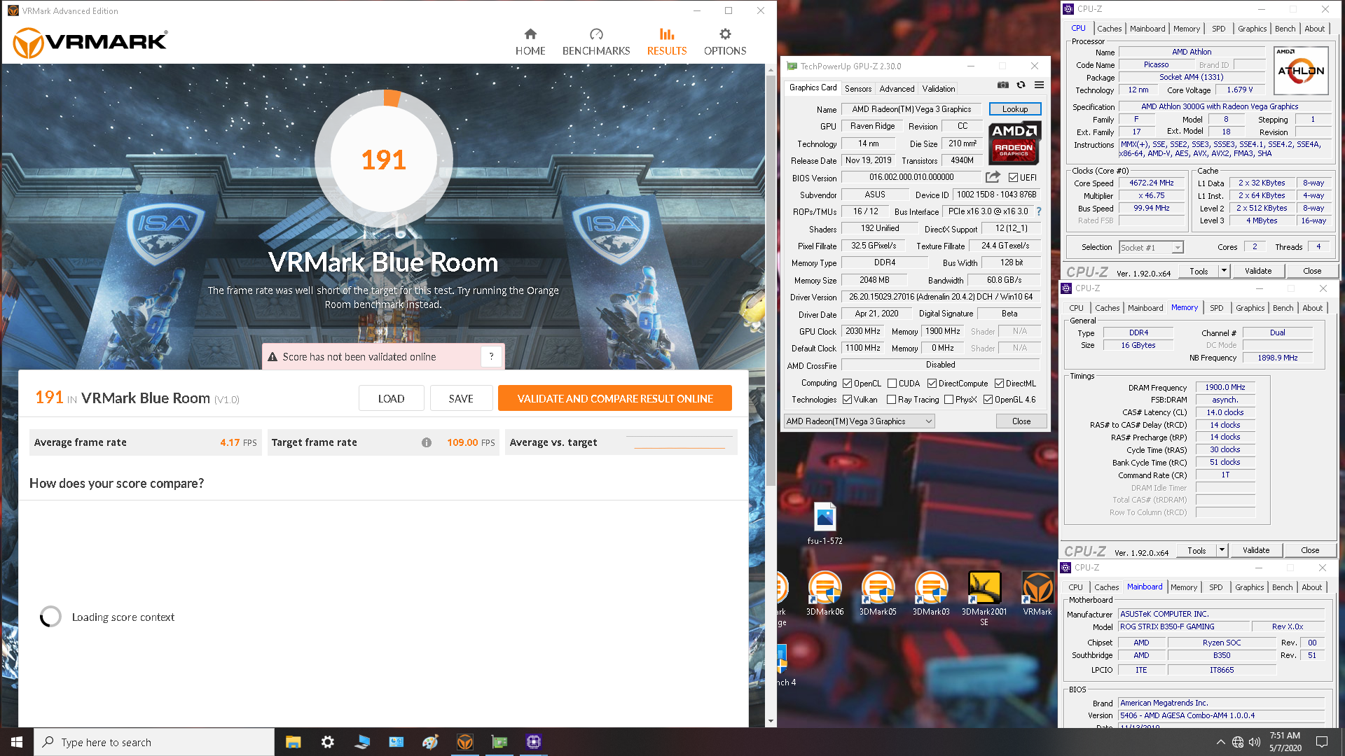
Task: Show hidden system tray icons chevron
Action: (1220, 742)
